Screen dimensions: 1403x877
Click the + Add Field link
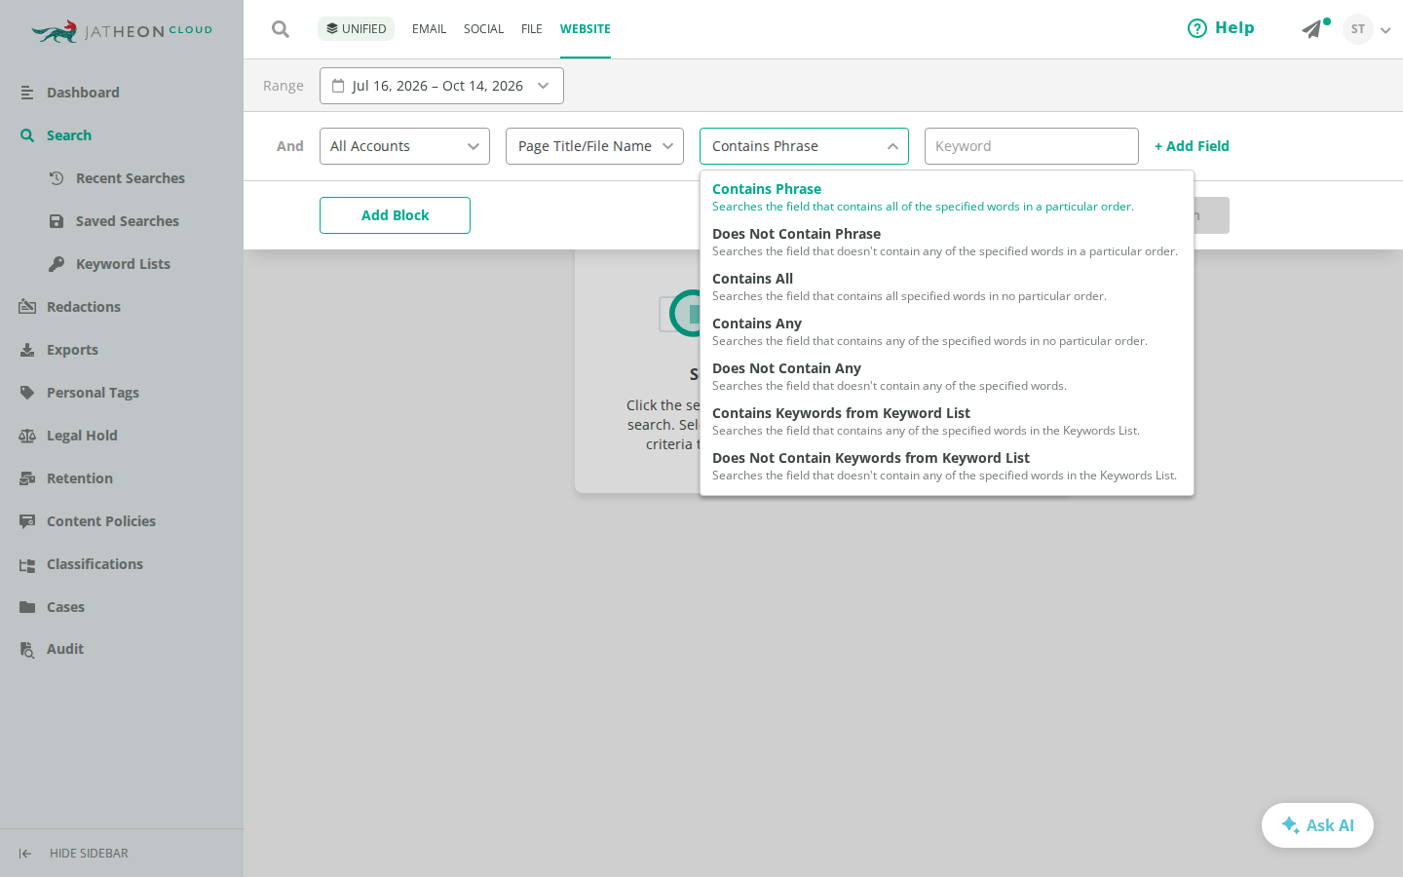(1192, 146)
